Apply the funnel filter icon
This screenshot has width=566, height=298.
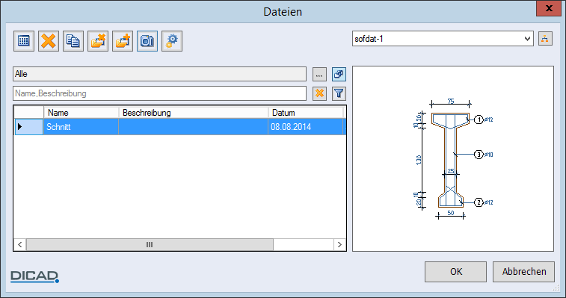coord(339,93)
